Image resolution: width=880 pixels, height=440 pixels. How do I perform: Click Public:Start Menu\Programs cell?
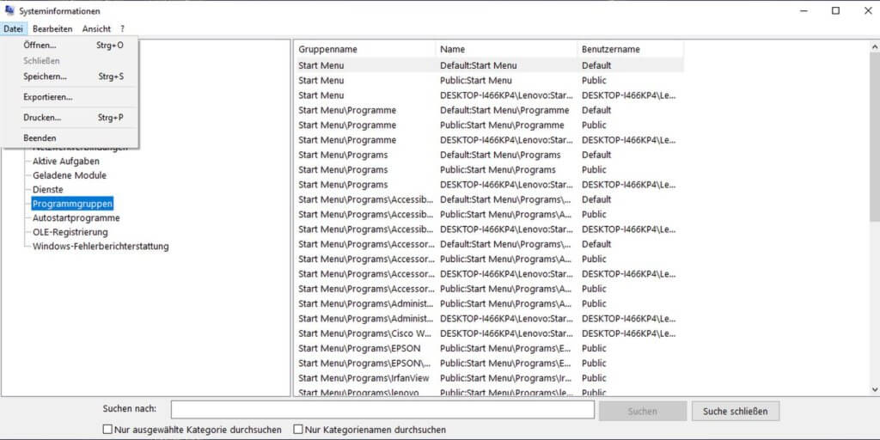(x=498, y=169)
